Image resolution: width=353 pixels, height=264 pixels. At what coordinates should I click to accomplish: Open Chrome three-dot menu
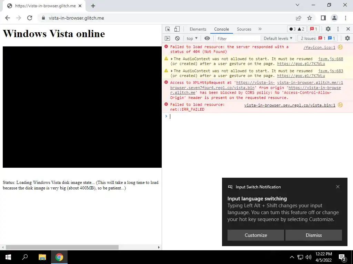point(345,18)
